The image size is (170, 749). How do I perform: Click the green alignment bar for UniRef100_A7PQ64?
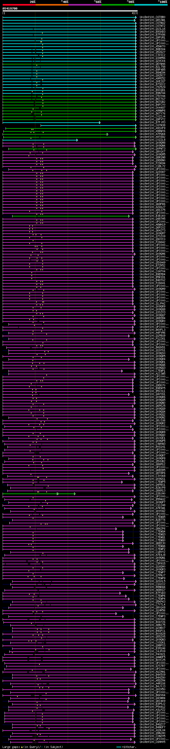[56, 134]
